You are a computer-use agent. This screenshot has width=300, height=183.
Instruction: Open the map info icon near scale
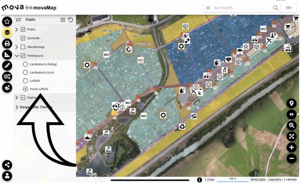point(199,180)
